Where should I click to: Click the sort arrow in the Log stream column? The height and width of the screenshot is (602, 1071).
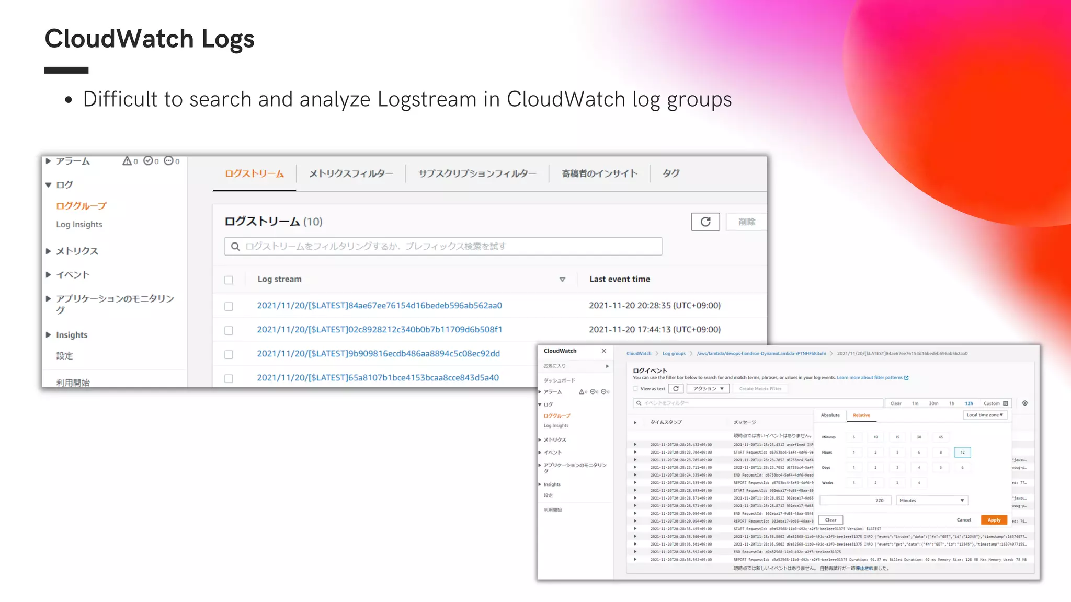562,280
